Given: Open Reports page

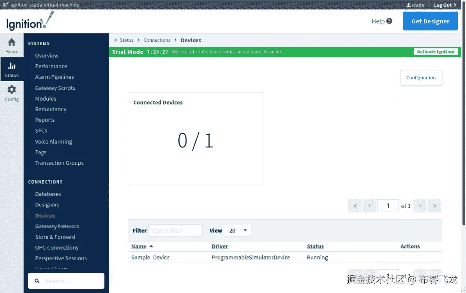Looking at the screenshot, I should coord(45,120).
